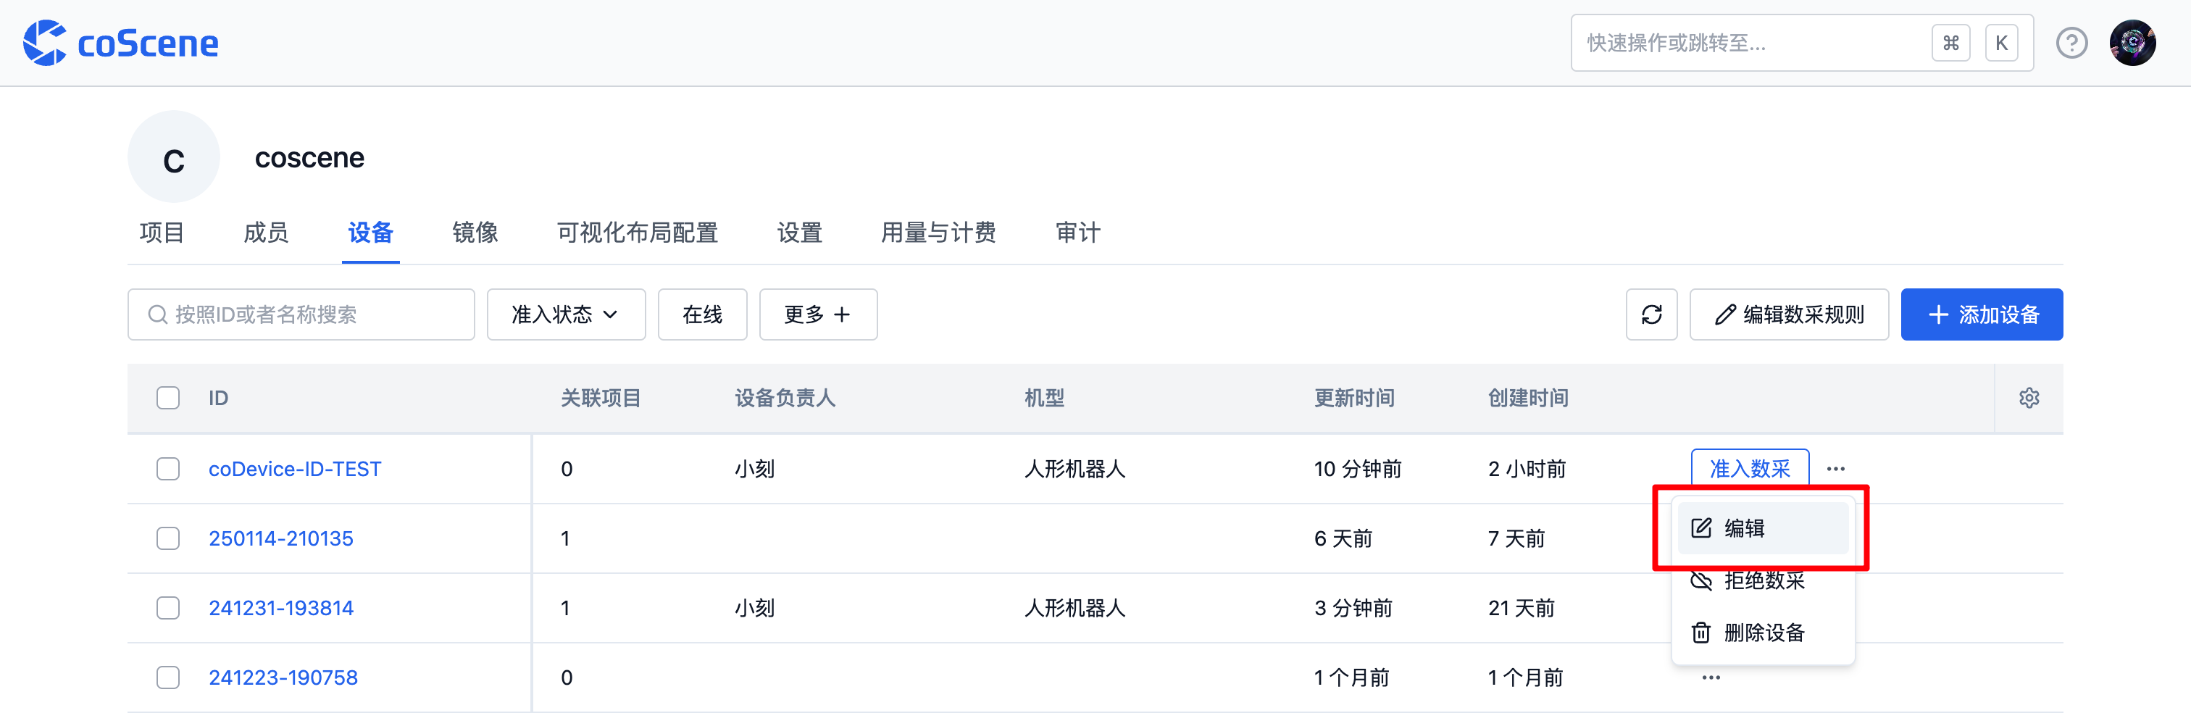Open the coDevice-ID-TEST device link
This screenshot has width=2191, height=713.
(295, 470)
